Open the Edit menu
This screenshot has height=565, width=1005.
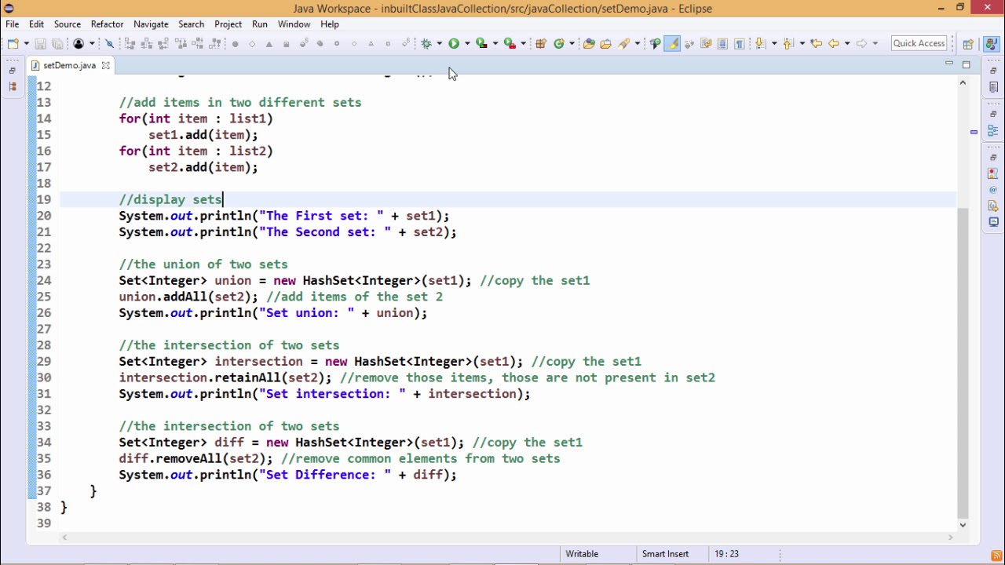36,24
